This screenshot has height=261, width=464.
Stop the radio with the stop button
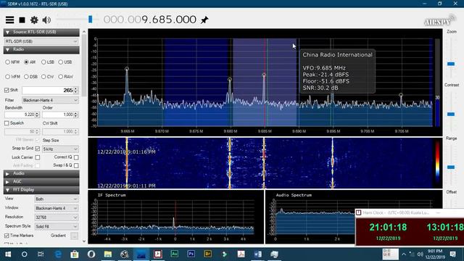[22, 20]
